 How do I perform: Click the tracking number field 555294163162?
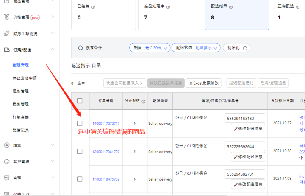245,119
